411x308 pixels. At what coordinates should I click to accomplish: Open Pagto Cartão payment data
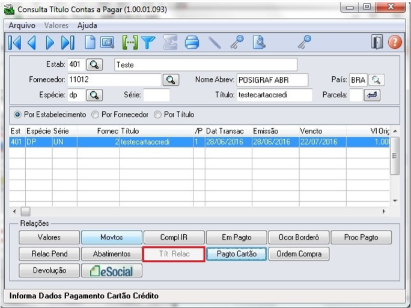(x=236, y=254)
